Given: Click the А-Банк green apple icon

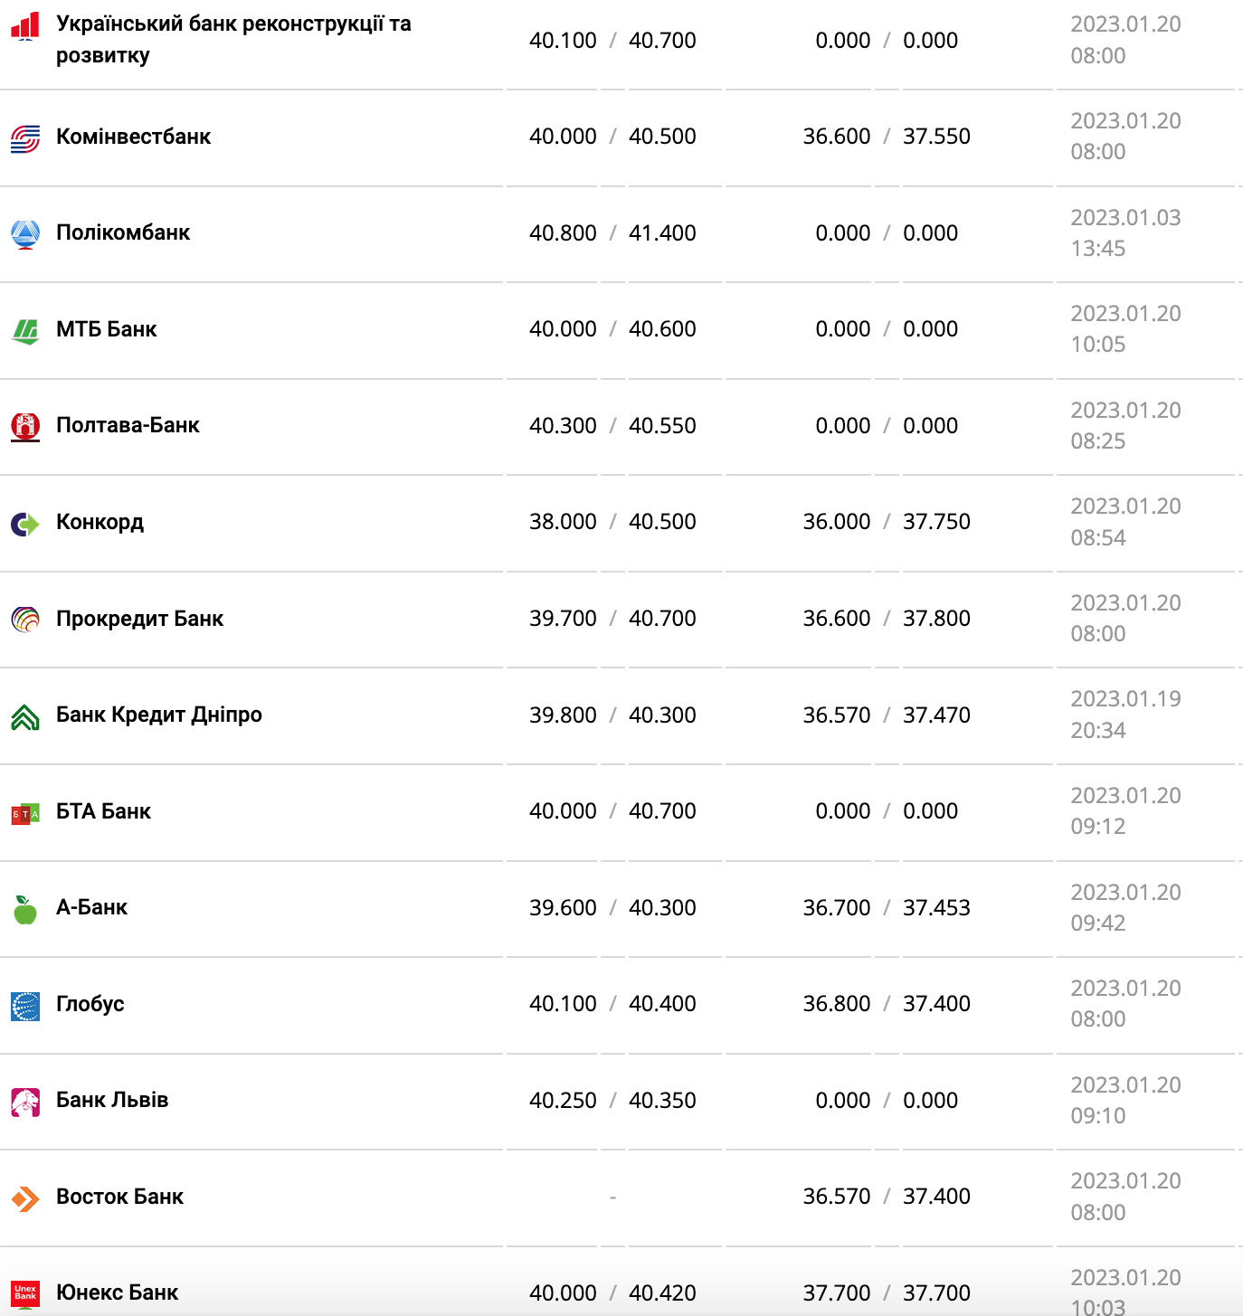Looking at the screenshot, I should pyautogui.click(x=25, y=909).
